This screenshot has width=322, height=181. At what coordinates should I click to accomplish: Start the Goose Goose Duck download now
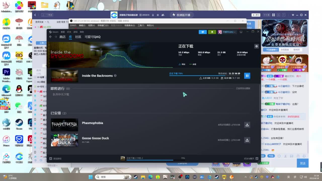(247, 140)
